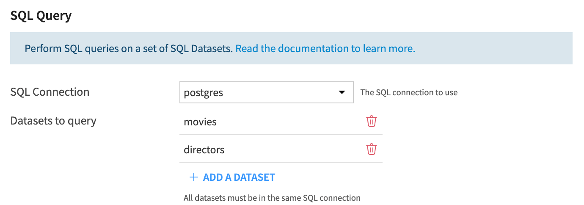Viewport: 584px width, 205px height.
Task: Click the plus icon beside Add a Dataset
Action: (193, 177)
